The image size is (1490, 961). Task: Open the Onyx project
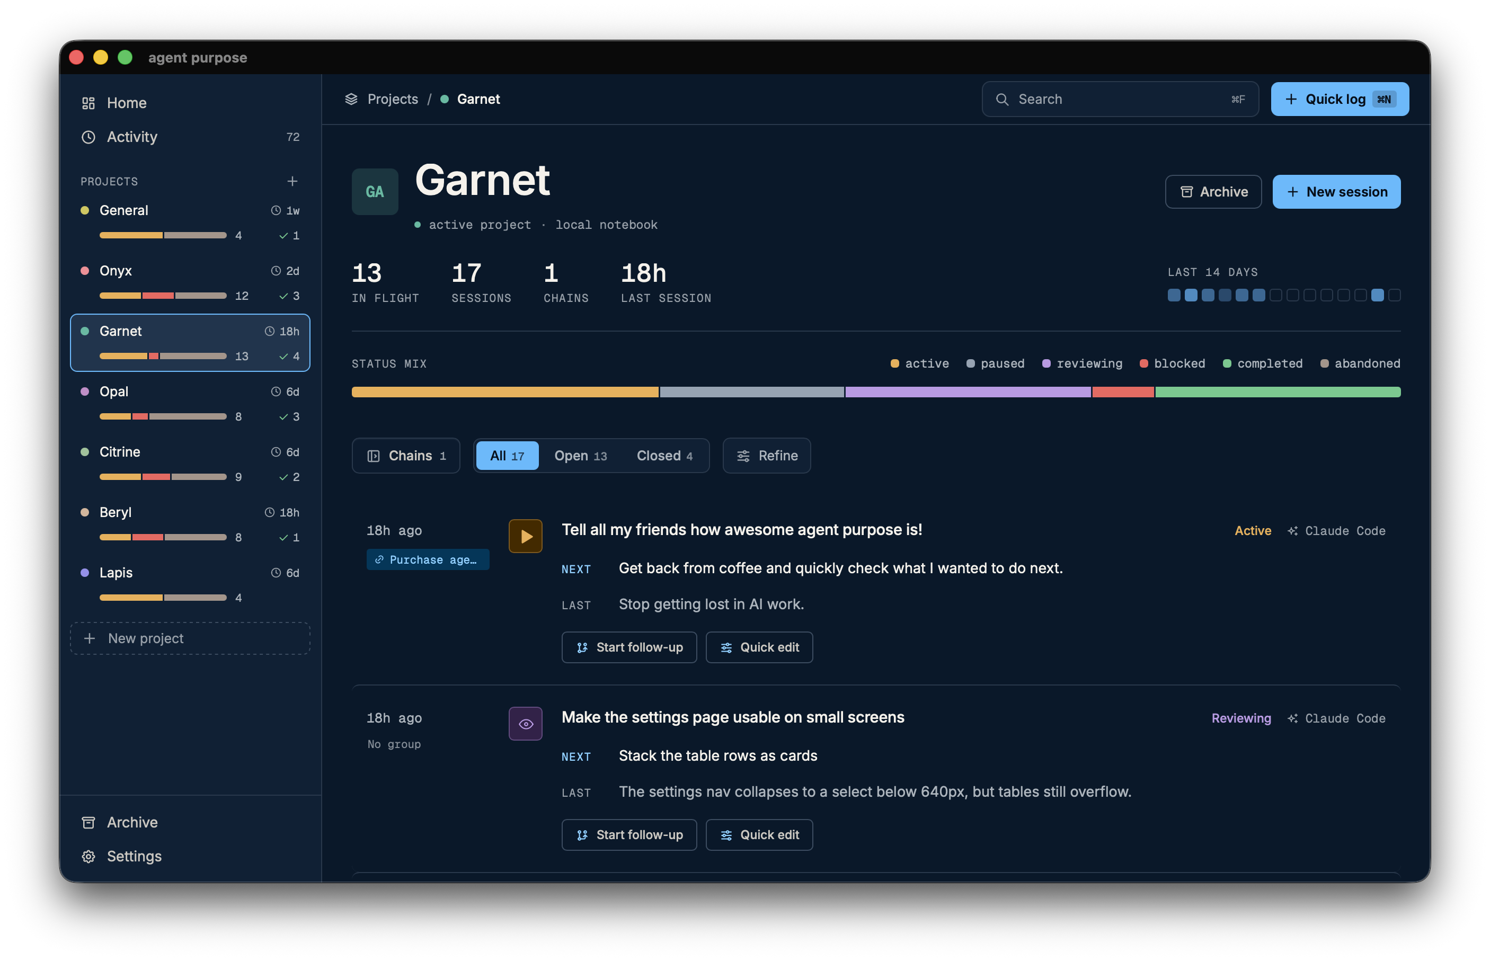[190, 283]
